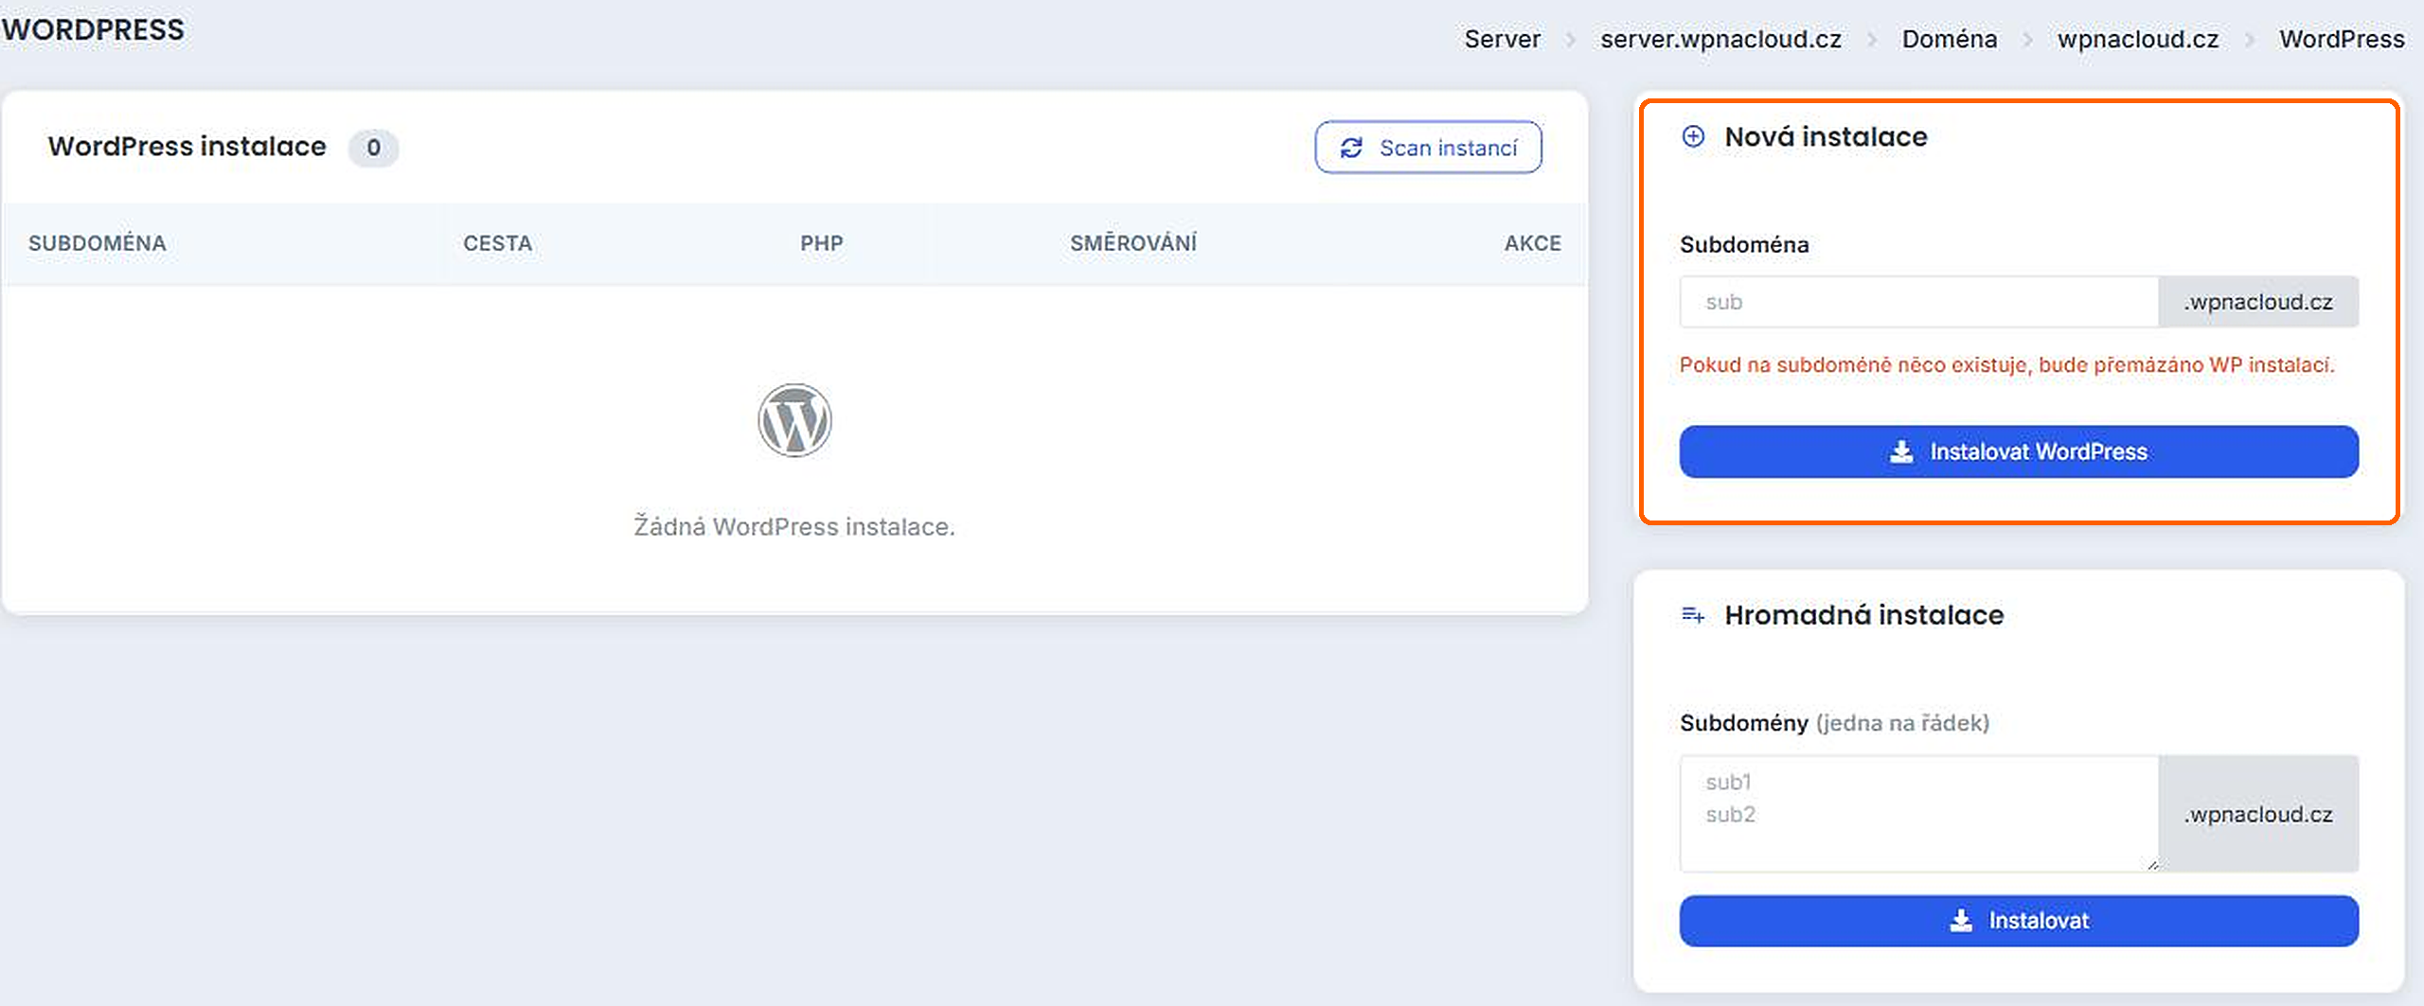
Task: Click the Instalovat WordPress button
Action: (x=2019, y=451)
